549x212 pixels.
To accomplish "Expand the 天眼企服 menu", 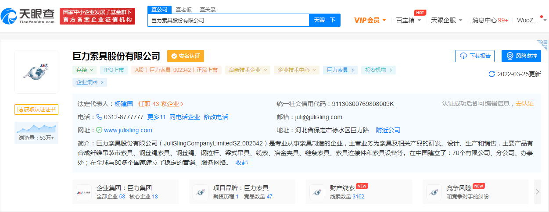I will pos(447,20).
